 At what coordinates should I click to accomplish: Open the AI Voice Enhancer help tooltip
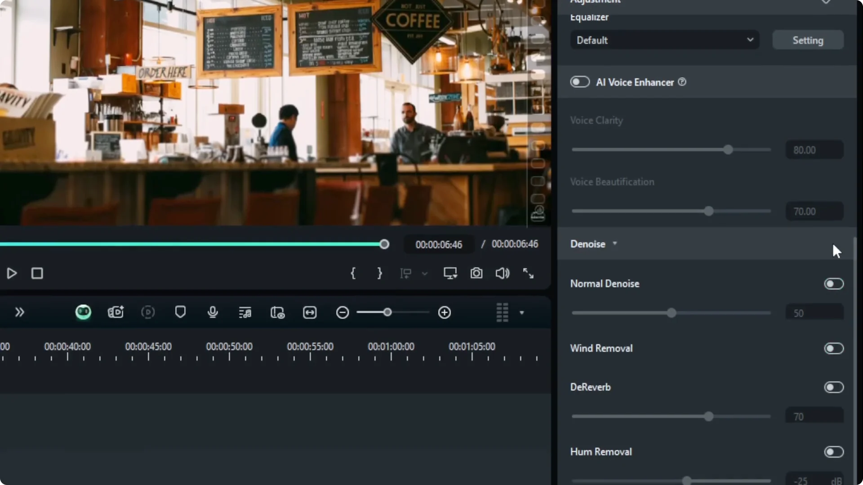tap(681, 82)
